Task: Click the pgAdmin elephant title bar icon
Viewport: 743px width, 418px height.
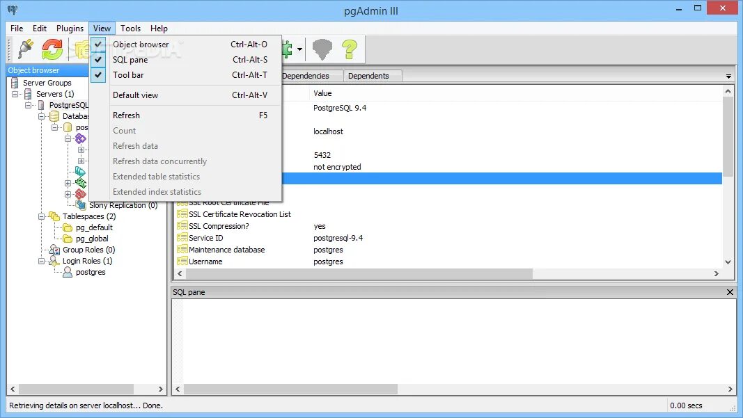Action: (13, 10)
